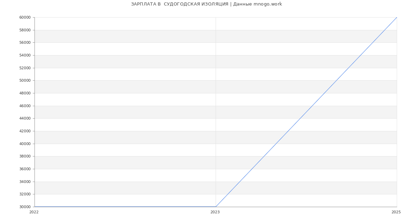The width and height of the screenshot is (414, 224).
Task: Click the 50000 y-axis label
Action: pos(25,81)
